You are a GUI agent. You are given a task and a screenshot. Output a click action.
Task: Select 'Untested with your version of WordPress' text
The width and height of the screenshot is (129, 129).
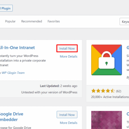point(49,92)
